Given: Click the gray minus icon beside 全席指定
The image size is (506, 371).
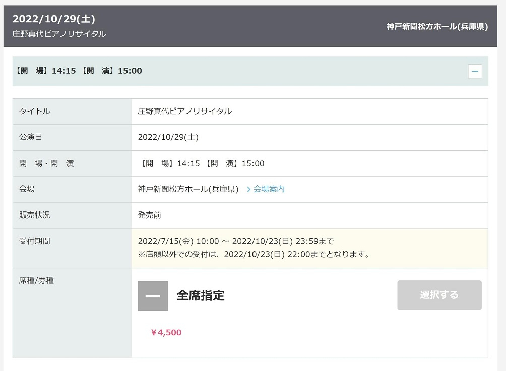Looking at the screenshot, I should [153, 296].
